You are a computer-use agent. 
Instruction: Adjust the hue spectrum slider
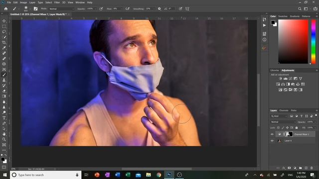pos(314,42)
